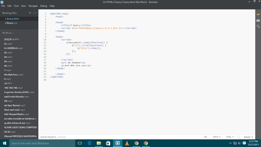
Task: Open Task View on taskbar
Action: (x=80, y=143)
